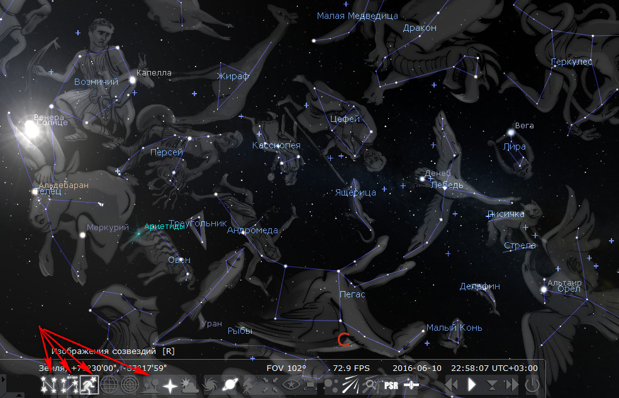Select the bright Sun glare object
The width and height of the screenshot is (619, 398).
point(31,128)
